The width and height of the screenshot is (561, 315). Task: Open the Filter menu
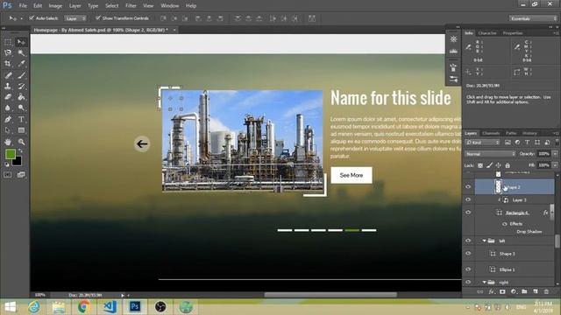pyautogui.click(x=131, y=6)
